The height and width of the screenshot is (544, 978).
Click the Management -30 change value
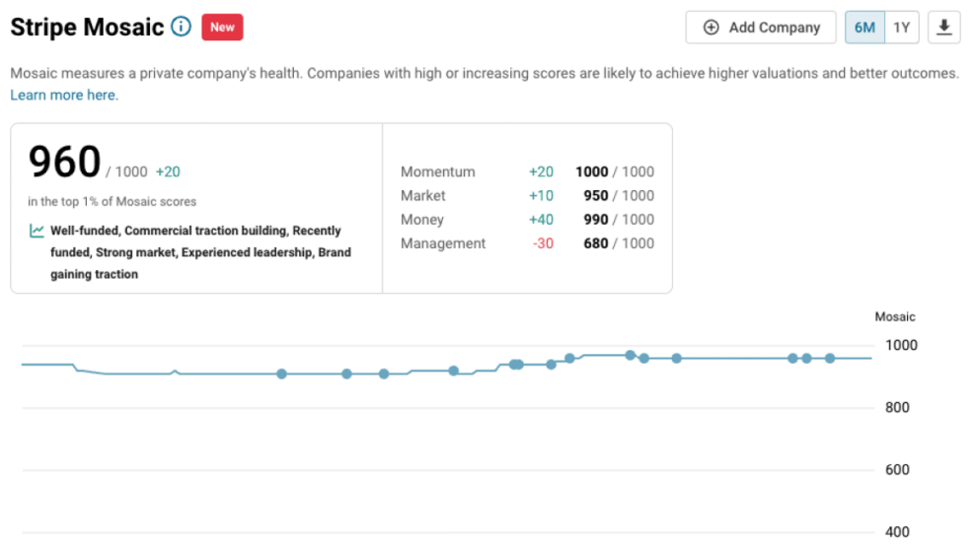[543, 243]
